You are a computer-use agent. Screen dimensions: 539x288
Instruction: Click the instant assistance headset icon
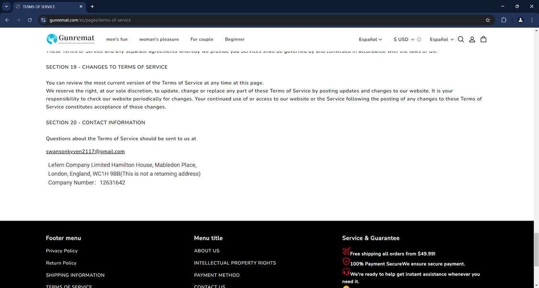tap(346, 271)
